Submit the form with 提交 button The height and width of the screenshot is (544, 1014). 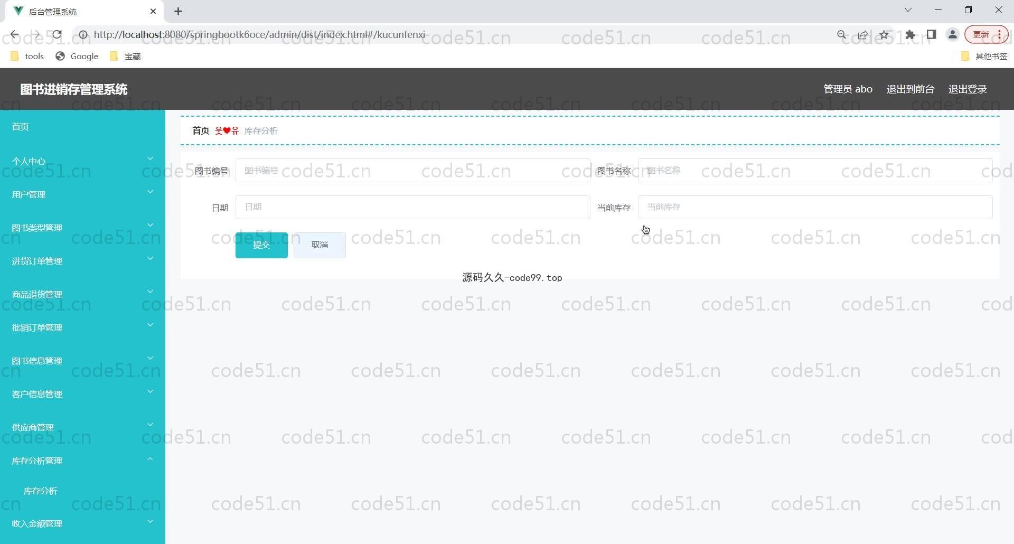pos(261,245)
